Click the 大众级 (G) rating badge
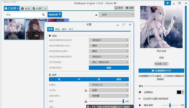Viewport: 190px width, 108px height. tap(161, 64)
